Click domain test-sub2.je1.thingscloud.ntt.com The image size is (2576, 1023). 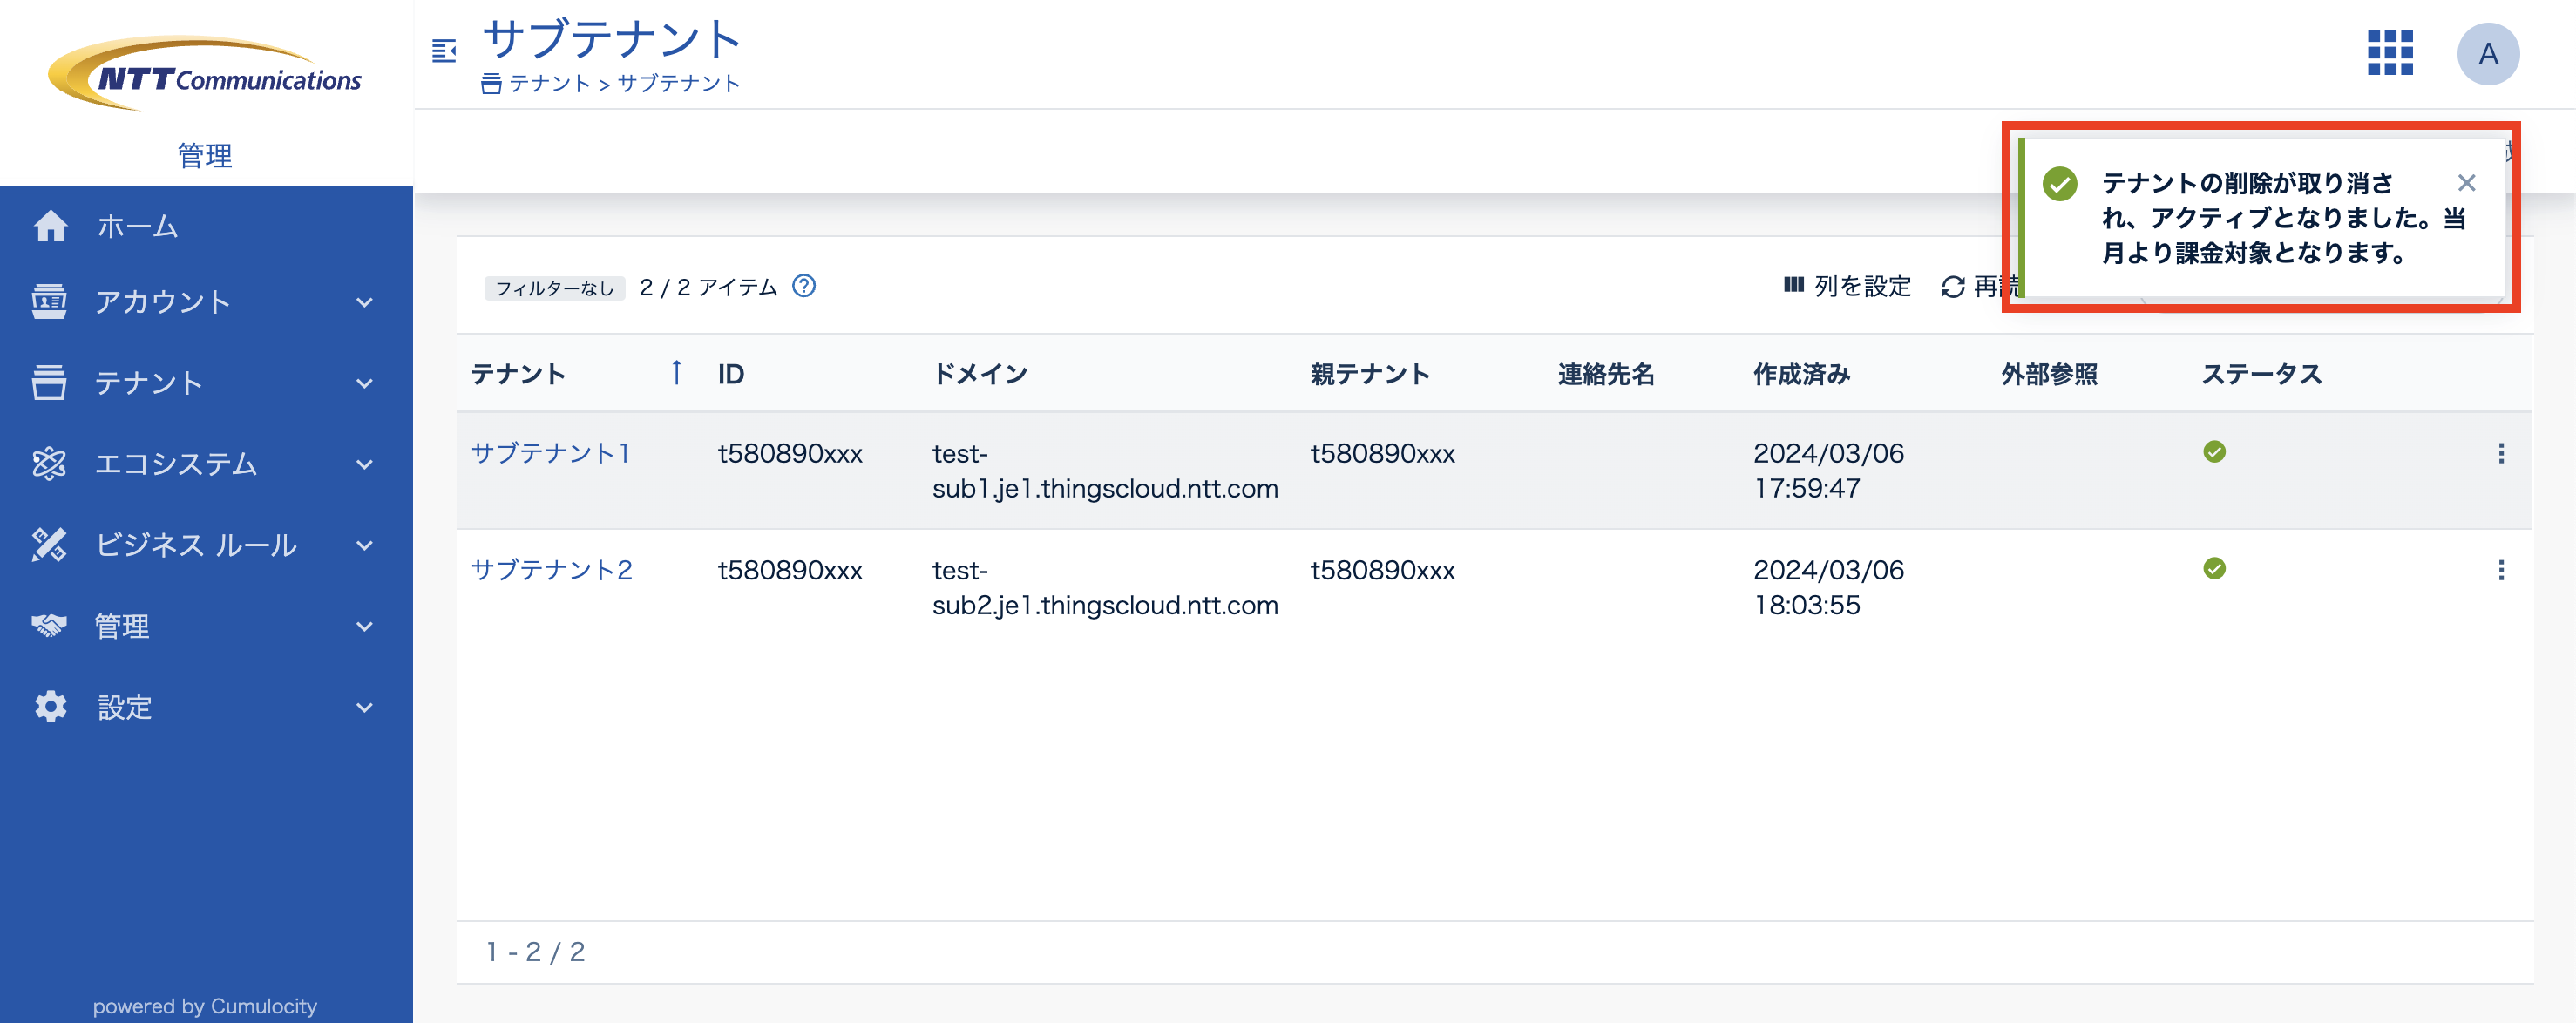[x=1105, y=588]
